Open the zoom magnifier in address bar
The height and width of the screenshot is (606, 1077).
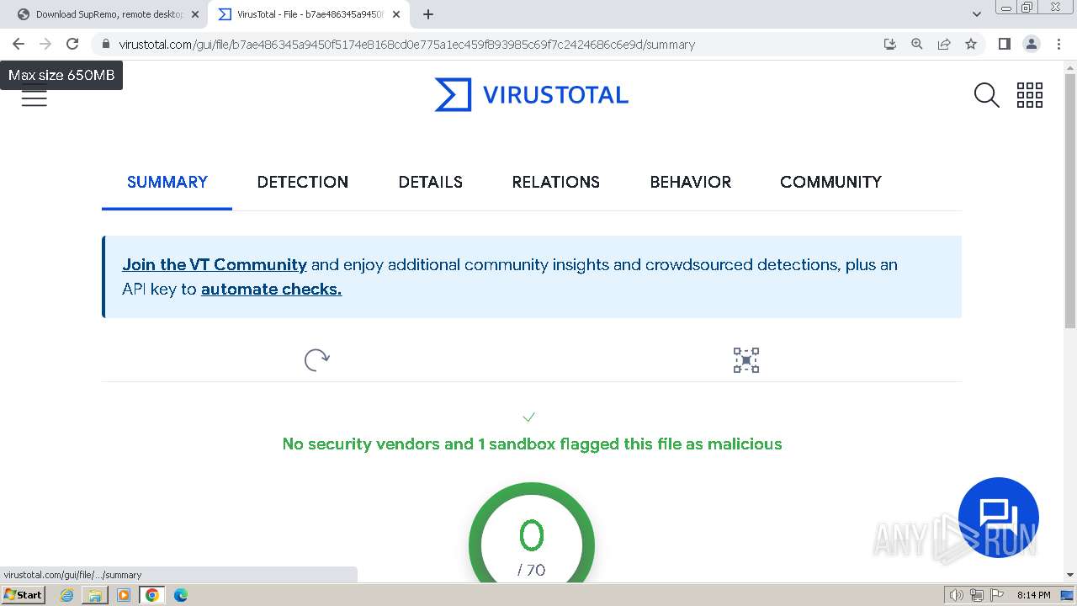click(917, 44)
